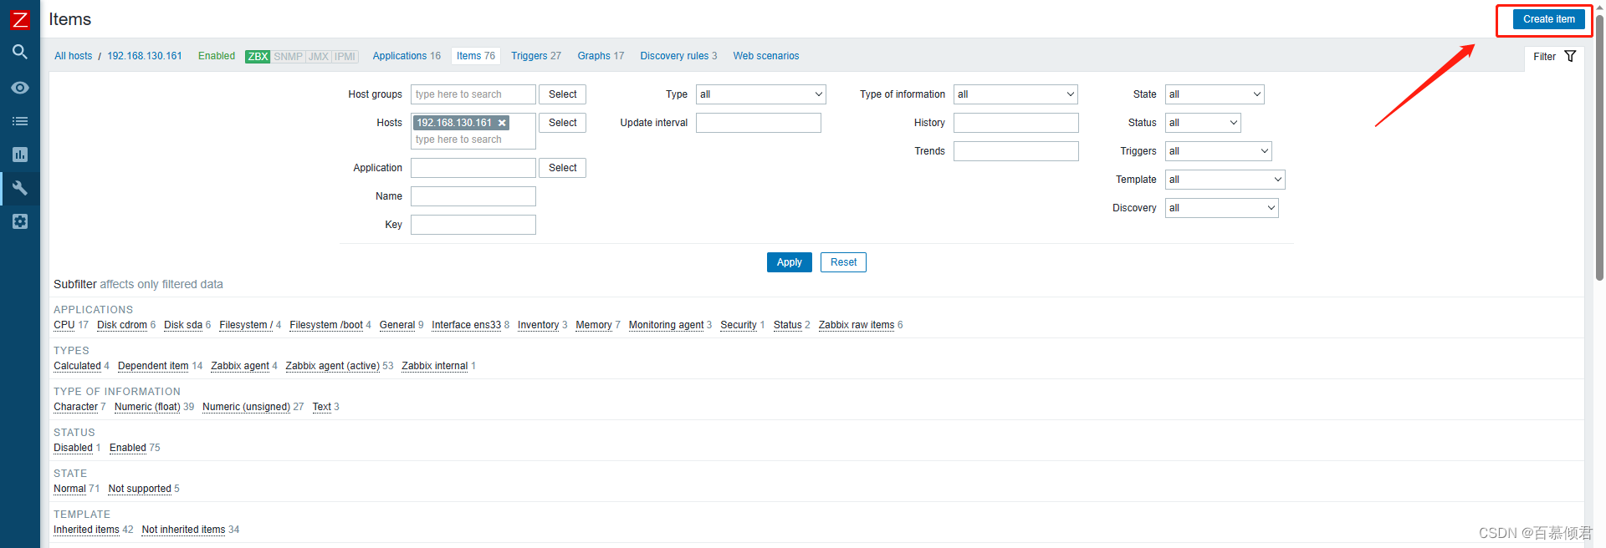Open the 192.168.130.161 breadcrumb link
Viewport: 1606px width, 548px height.
145,56
